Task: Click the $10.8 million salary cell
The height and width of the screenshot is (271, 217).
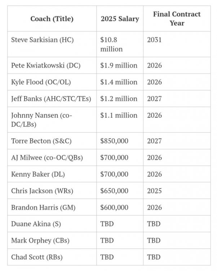Action: (x=111, y=44)
